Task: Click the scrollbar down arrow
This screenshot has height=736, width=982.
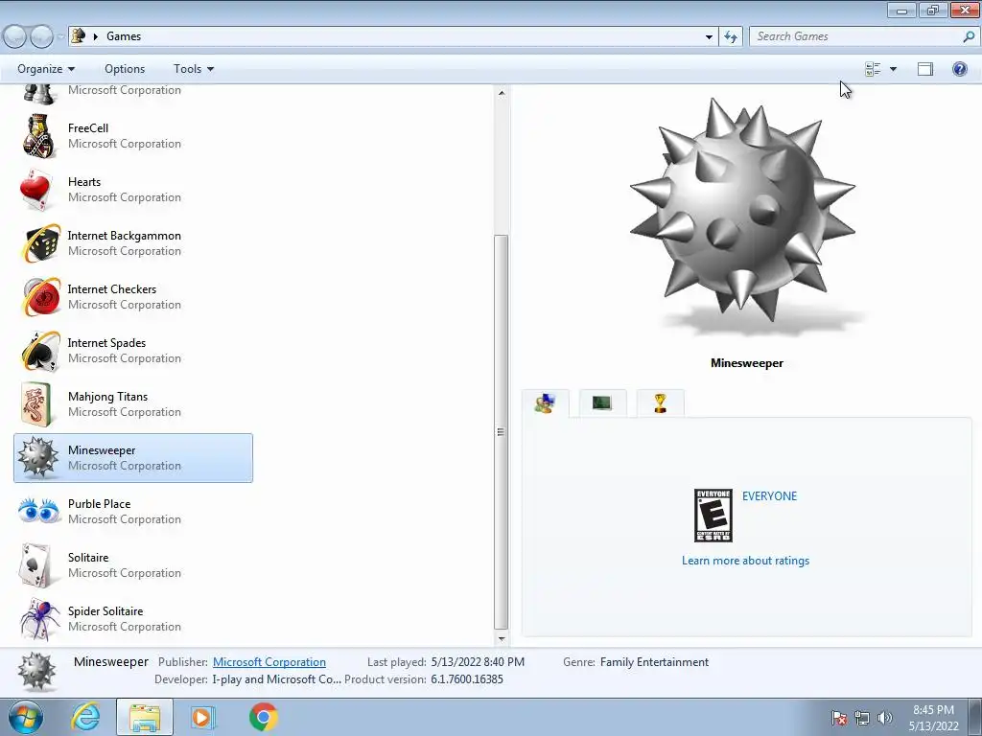Action: coord(501,639)
